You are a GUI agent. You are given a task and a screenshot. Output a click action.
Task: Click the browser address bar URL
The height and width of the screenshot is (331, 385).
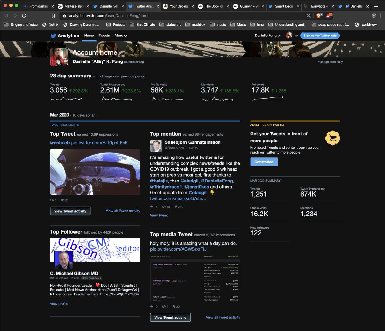tap(109, 16)
